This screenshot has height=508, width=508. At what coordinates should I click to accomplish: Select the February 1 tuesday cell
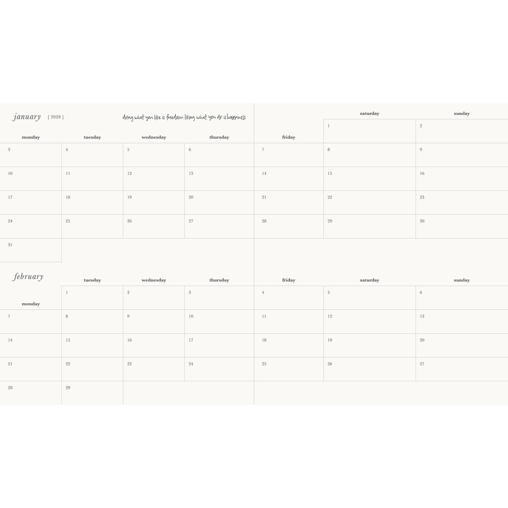[92, 298]
